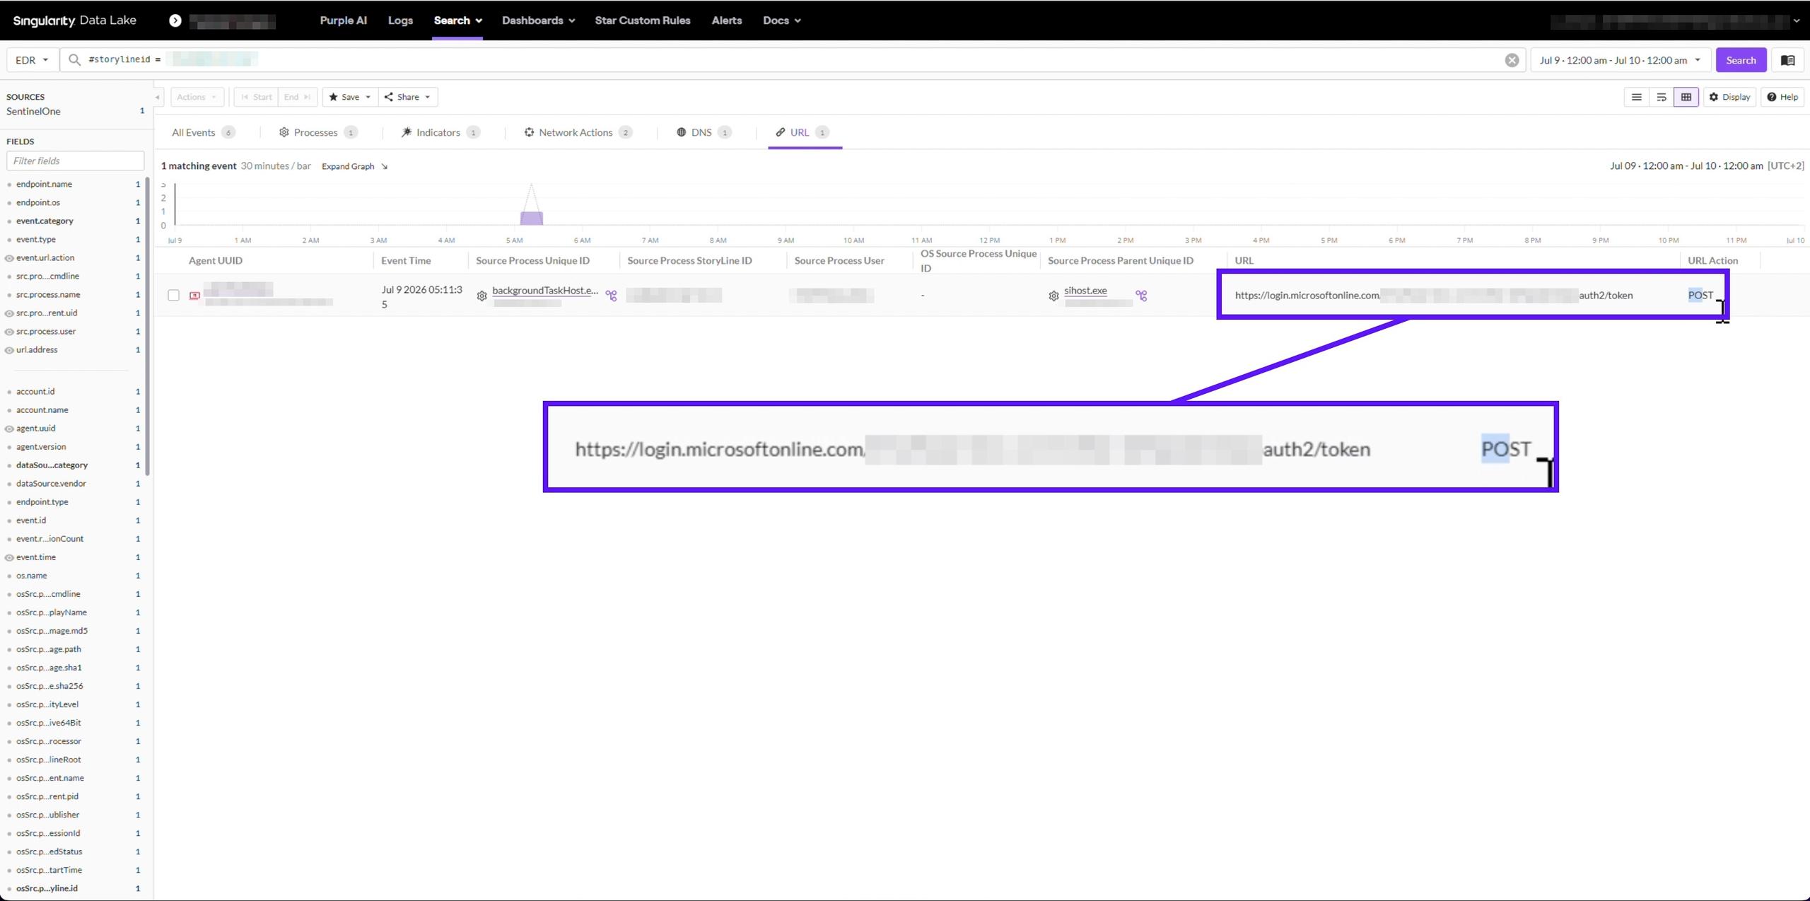Click the gear icon beside backgroundTaskHost process
This screenshot has height=901, width=1810.
pos(481,296)
